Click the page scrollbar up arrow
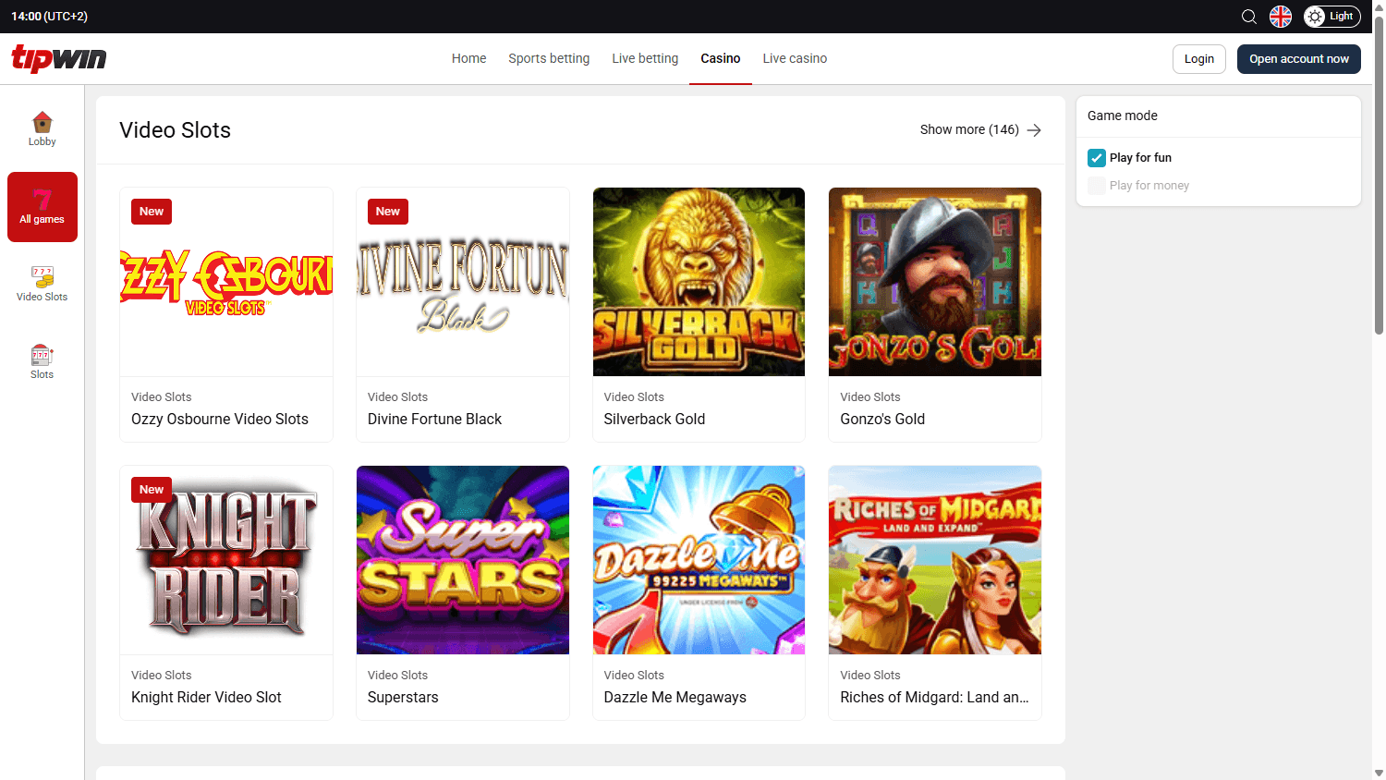Screen dimensions: 1386x780 (1379, 6)
